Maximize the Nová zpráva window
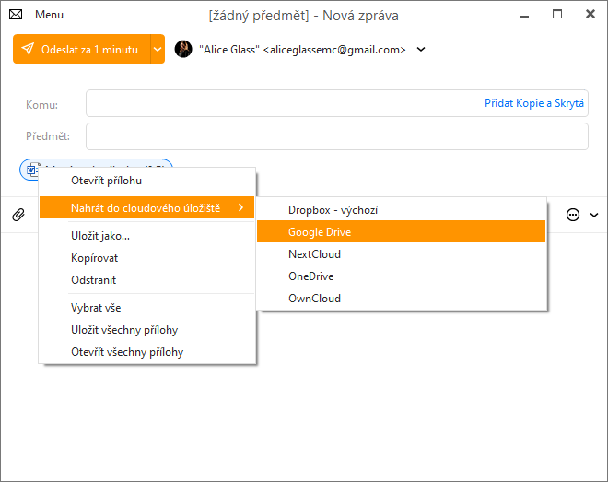 click(x=557, y=15)
